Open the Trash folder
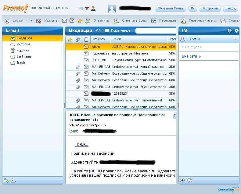 33,63
